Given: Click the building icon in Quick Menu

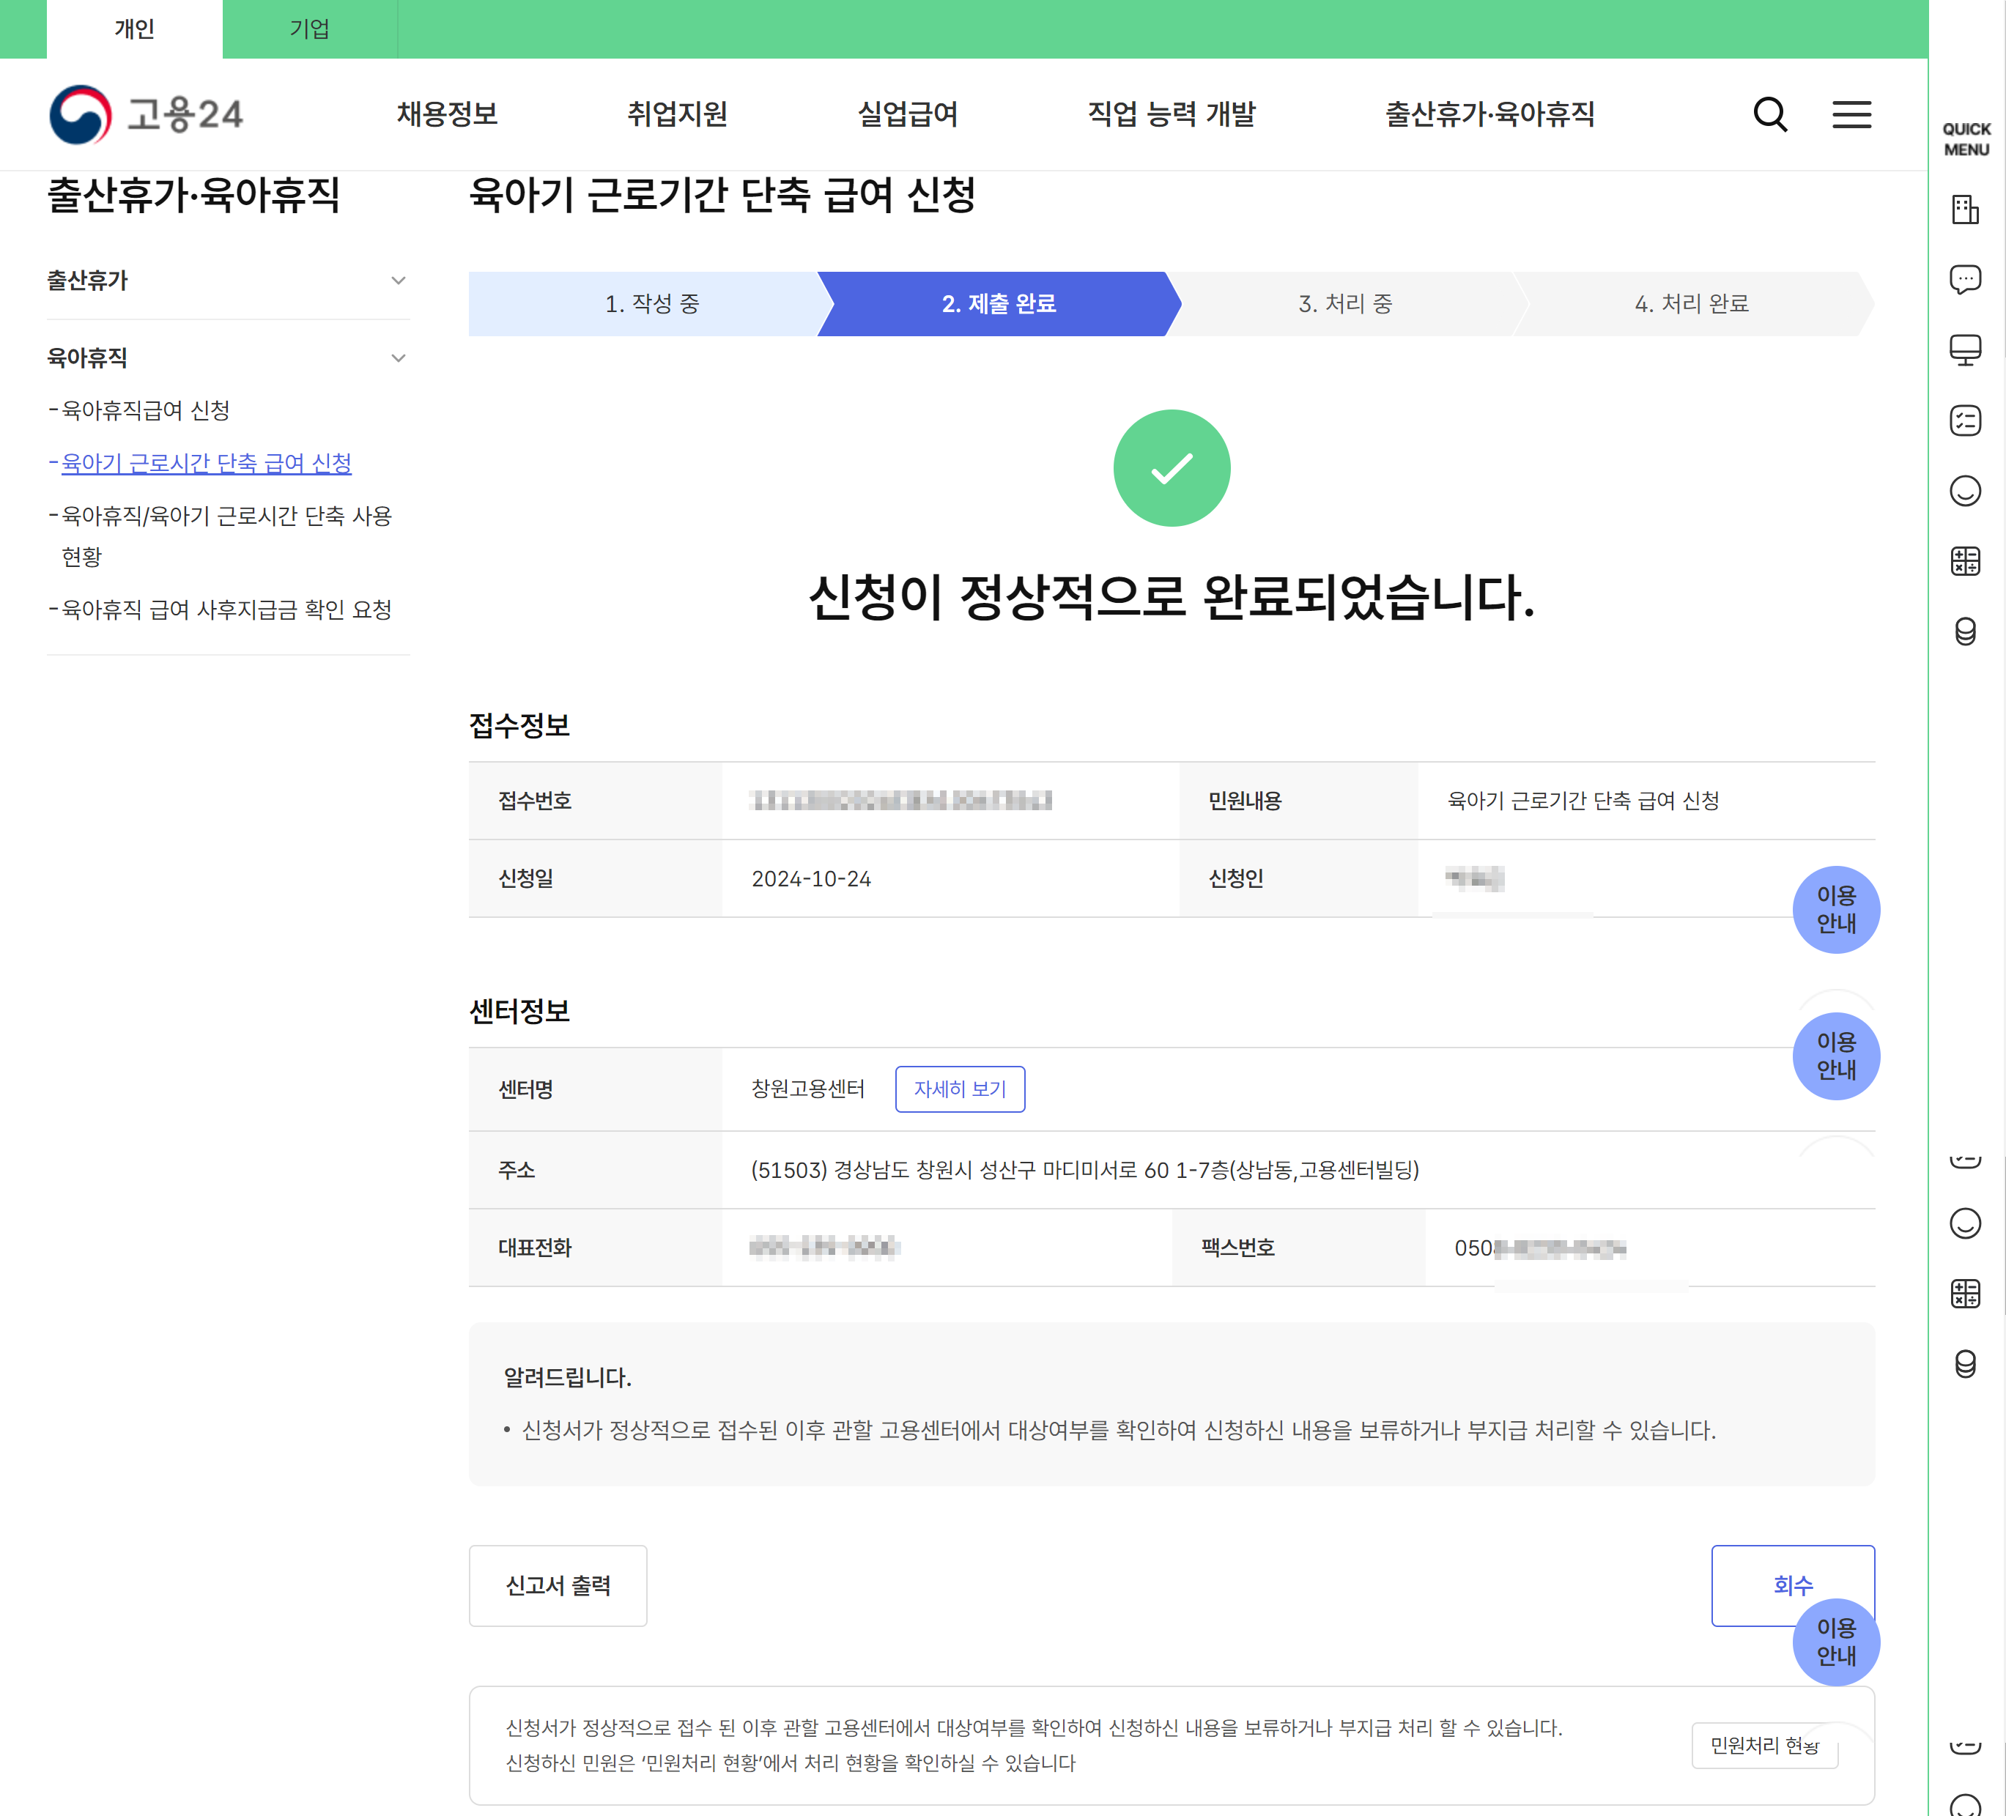Looking at the screenshot, I should pos(1964,210).
